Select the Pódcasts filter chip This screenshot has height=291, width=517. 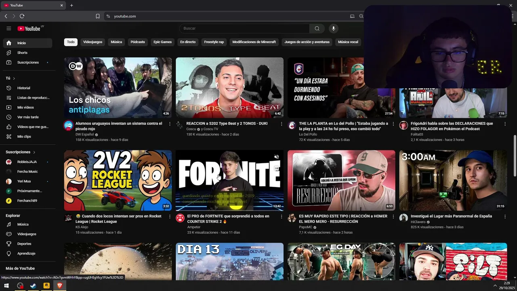(x=138, y=42)
